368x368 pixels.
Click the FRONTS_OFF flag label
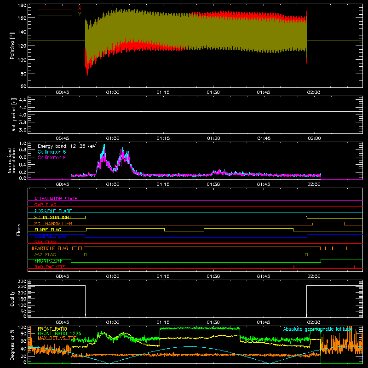point(48,261)
